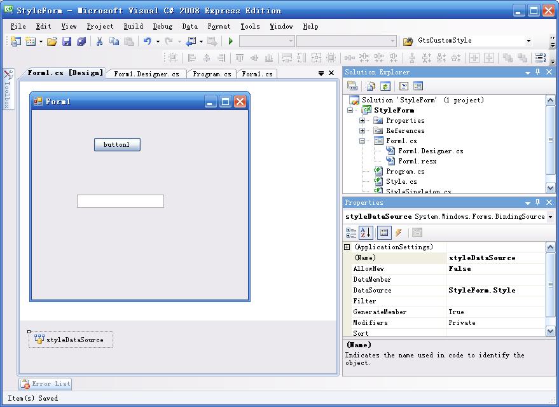Pin the Solution Explorer panel
Image resolution: width=559 pixels, height=407 pixels.
538,72
